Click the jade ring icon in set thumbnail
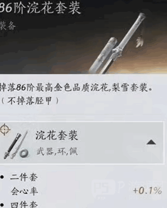The width and height of the screenshot is (167, 208). coord(24,153)
